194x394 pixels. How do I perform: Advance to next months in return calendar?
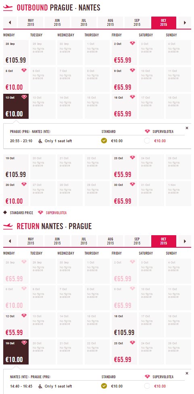[x=185, y=241]
